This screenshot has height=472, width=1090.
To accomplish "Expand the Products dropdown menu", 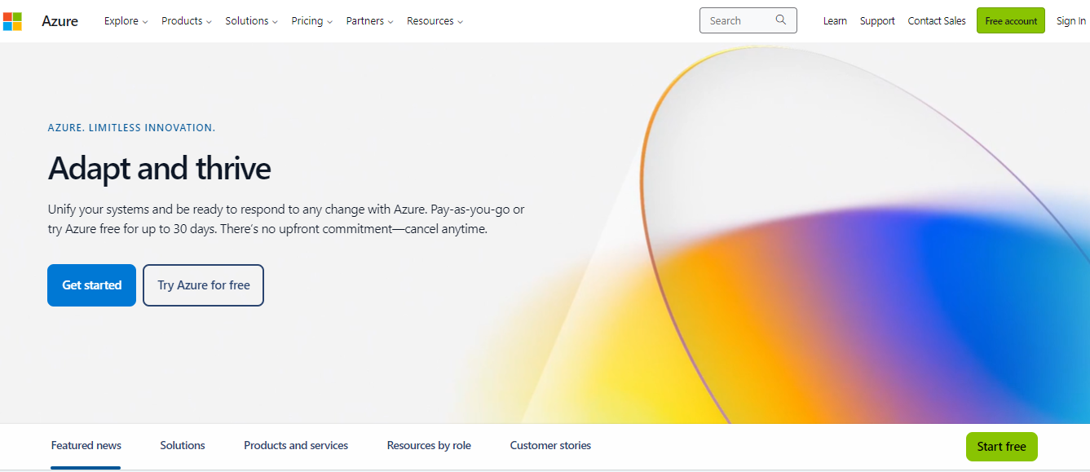I will coord(187,21).
